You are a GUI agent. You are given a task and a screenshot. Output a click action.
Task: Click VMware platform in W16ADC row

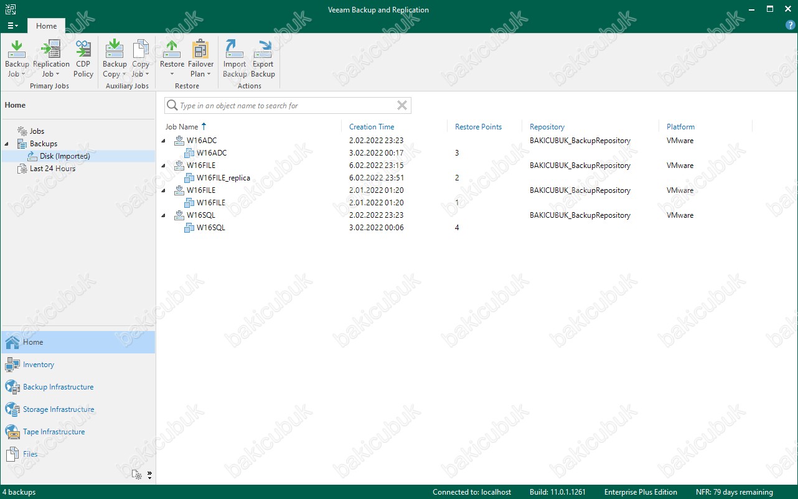click(x=680, y=141)
